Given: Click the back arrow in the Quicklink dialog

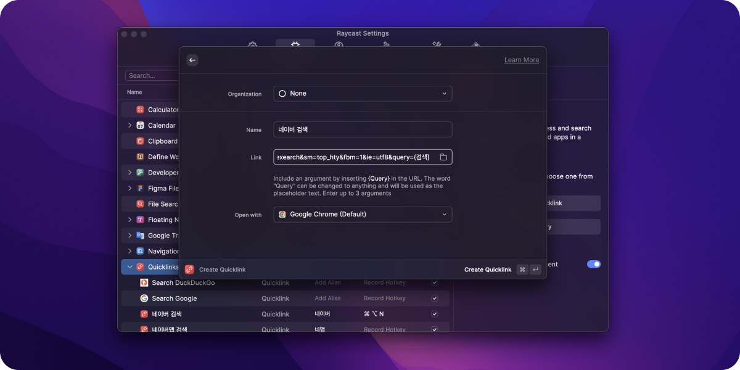Looking at the screenshot, I should coord(192,60).
